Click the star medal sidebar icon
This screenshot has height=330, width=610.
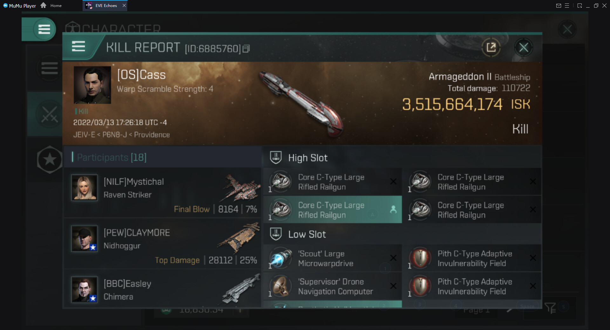50,160
